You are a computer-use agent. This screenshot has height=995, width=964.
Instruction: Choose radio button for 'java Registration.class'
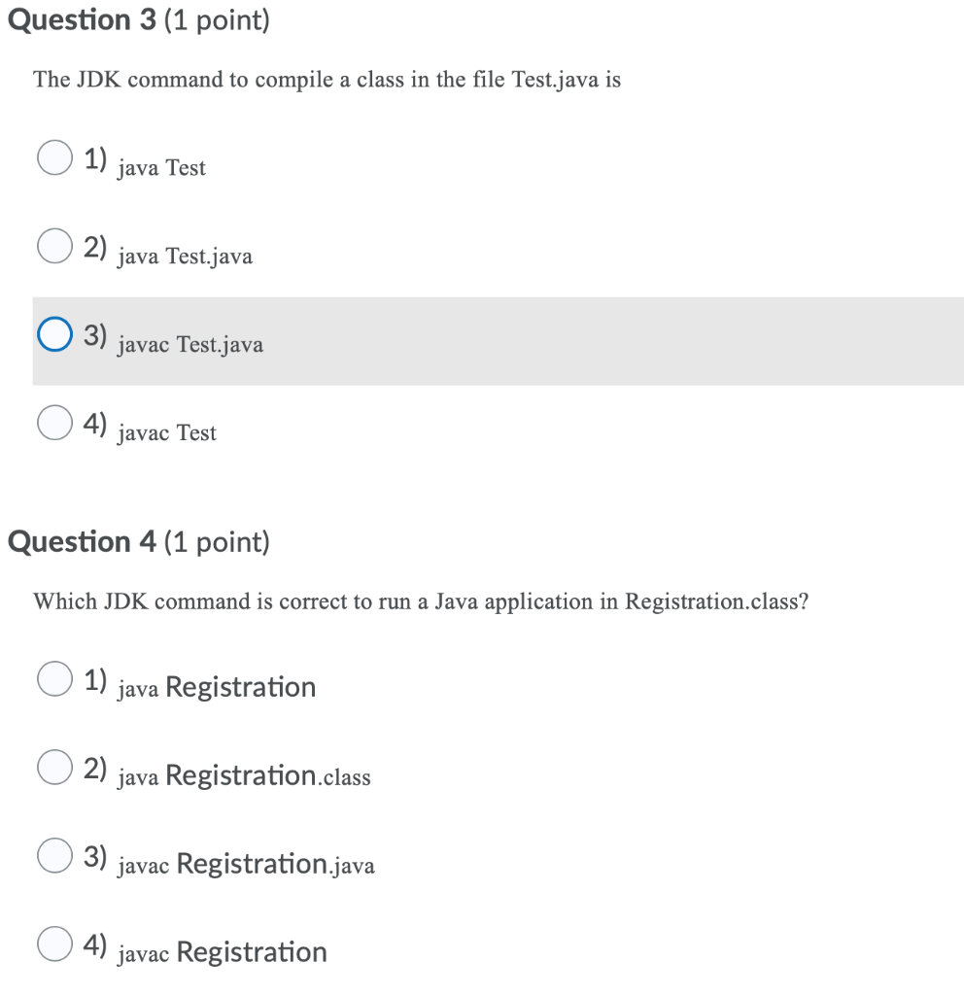pos(54,767)
